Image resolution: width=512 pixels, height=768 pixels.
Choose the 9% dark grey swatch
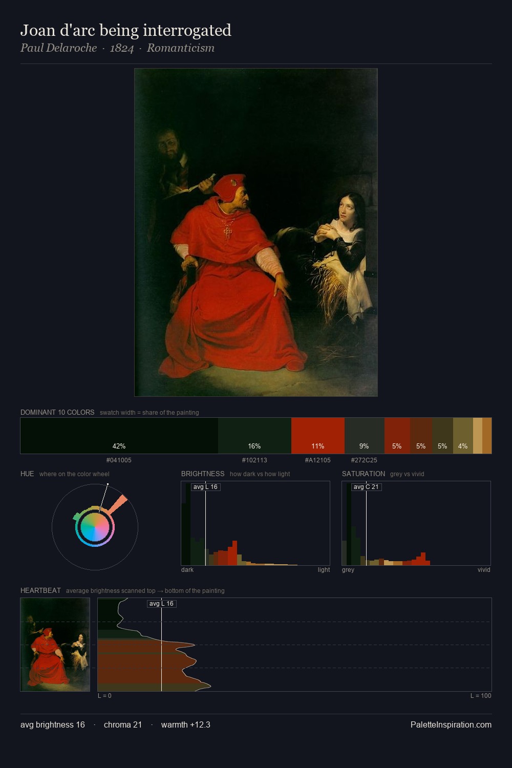[x=364, y=436]
